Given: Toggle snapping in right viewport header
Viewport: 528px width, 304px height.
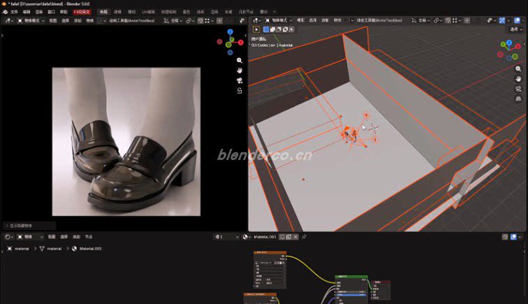Looking at the screenshot, I should (x=448, y=20).
